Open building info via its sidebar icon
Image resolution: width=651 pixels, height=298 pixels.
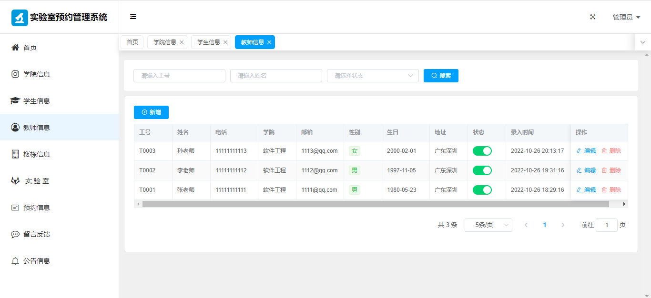coord(15,154)
